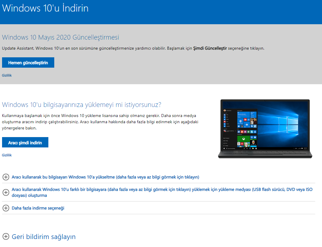Click heading 'Windows 10'u bilgisayarınıza yüklemeyi mi istiyorsunuz?'
The image size is (322, 247).
(x=81, y=105)
